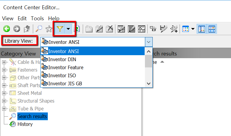Toggle the yellow funnel Filters button

[60, 29]
